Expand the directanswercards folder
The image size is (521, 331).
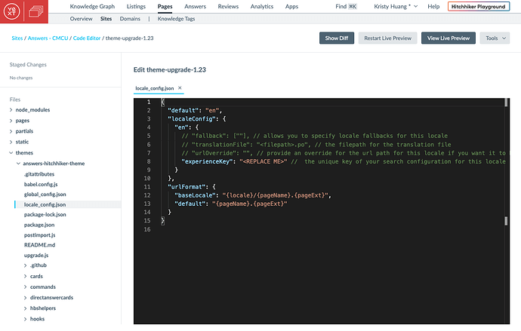point(25,298)
